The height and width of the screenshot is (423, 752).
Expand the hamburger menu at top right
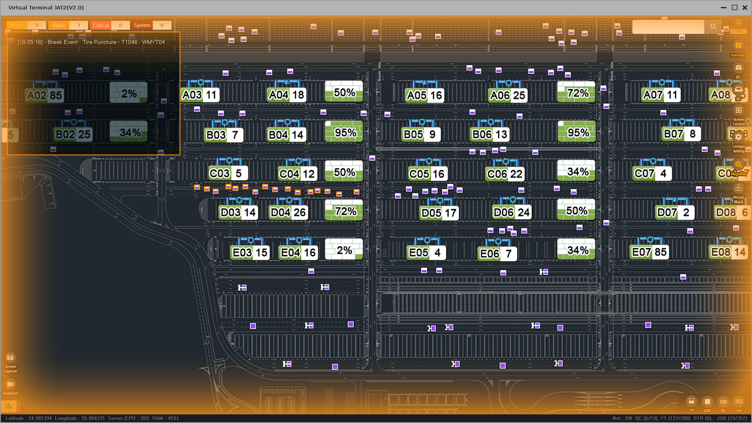pyautogui.click(x=738, y=22)
